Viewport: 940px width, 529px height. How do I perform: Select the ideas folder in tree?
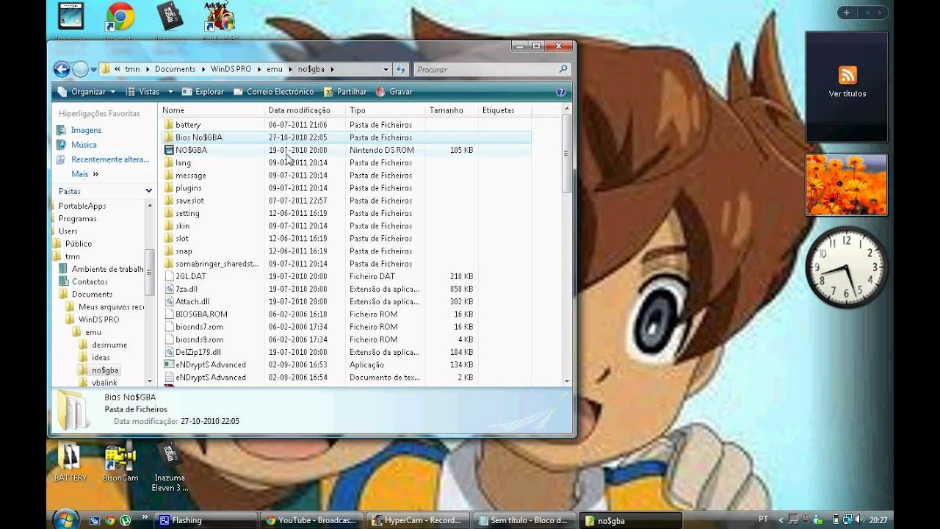pos(101,357)
